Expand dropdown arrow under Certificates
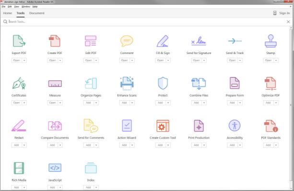Screen dimensions: 294x191 24,103
